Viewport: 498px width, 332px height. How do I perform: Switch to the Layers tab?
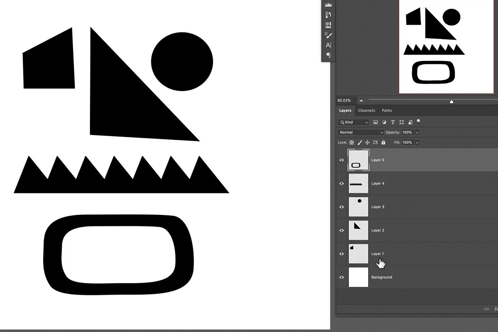point(345,110)
